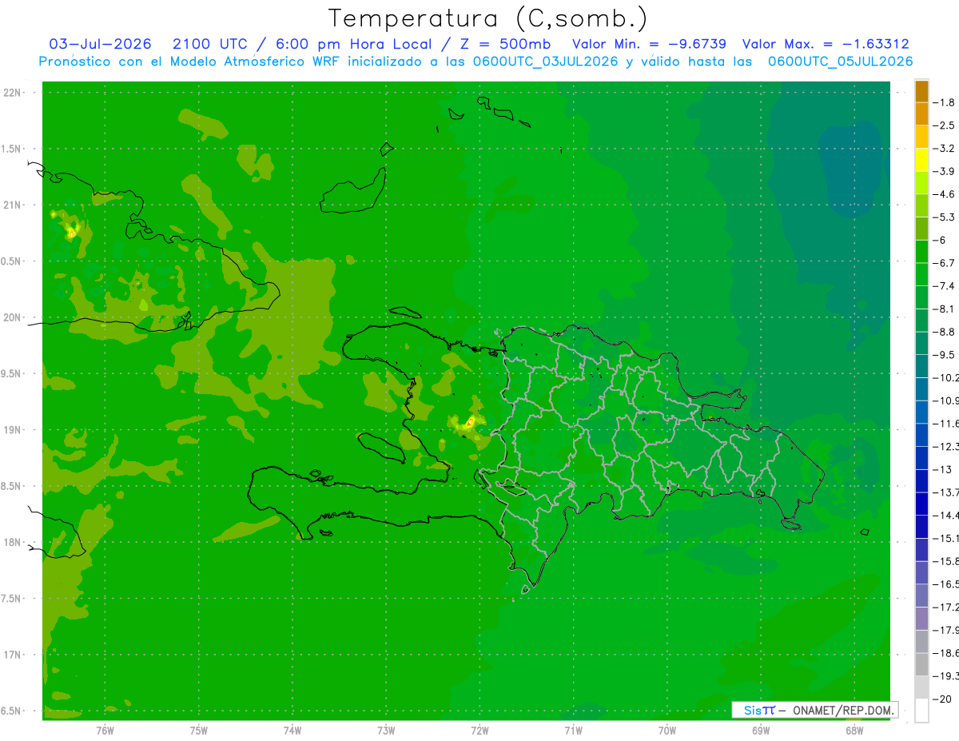This screenshot has width=959, height=741.
Task: Click "Valor Min. = -9.6739" readout
Action: 650,44
